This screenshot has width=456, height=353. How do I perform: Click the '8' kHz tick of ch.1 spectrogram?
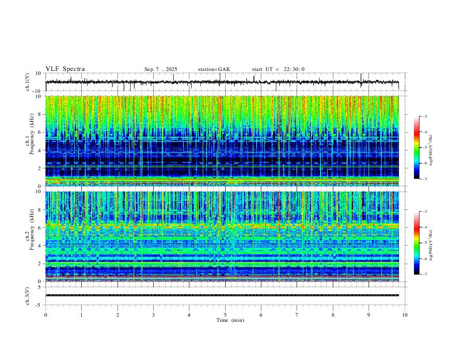pos(40,114)
